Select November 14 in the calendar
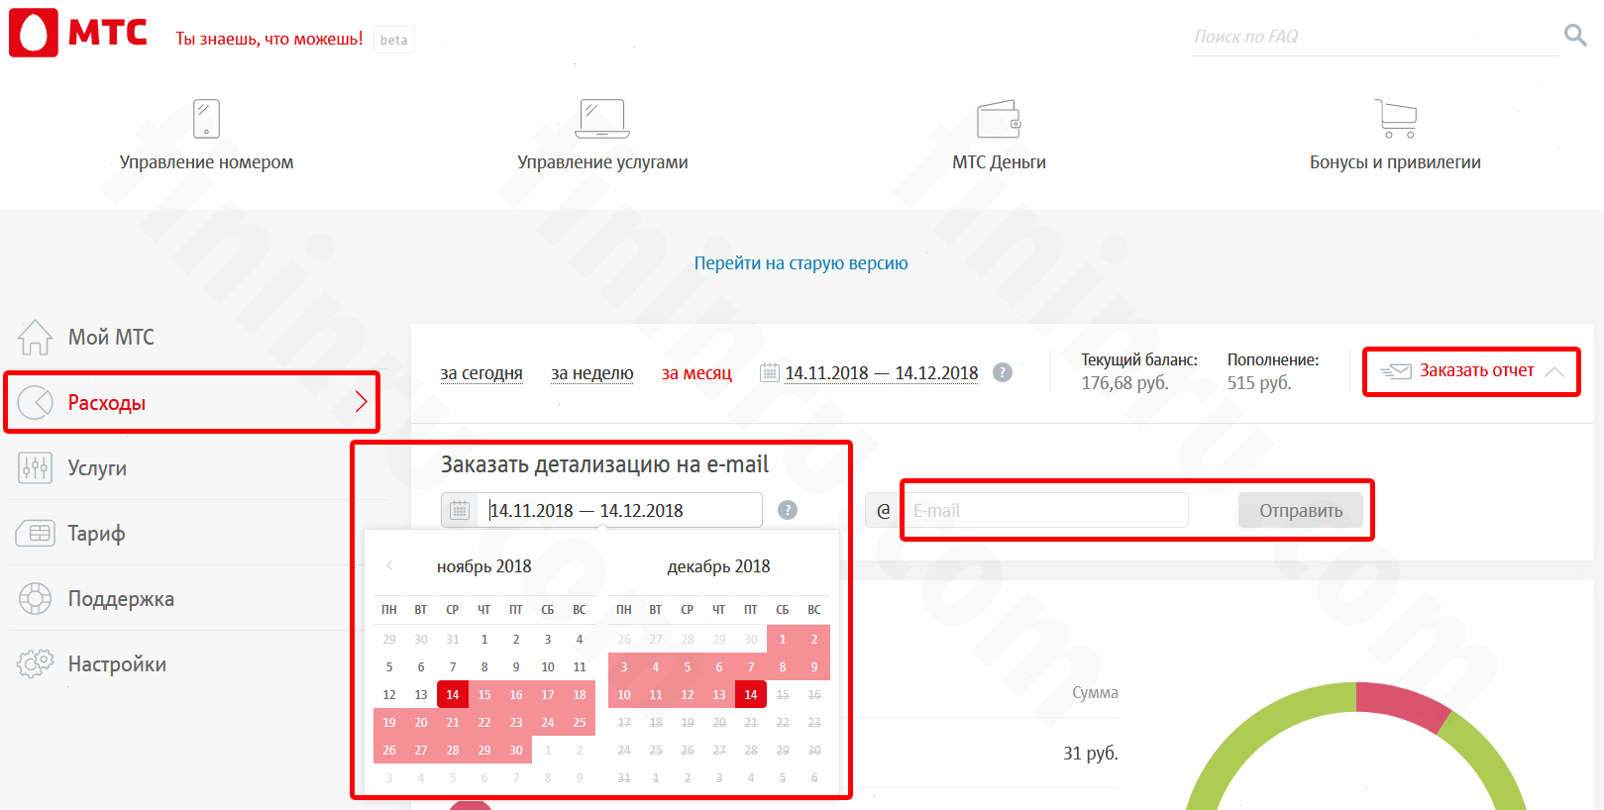Viewport: 1604px width, 810px height. [x=453, y=694]
